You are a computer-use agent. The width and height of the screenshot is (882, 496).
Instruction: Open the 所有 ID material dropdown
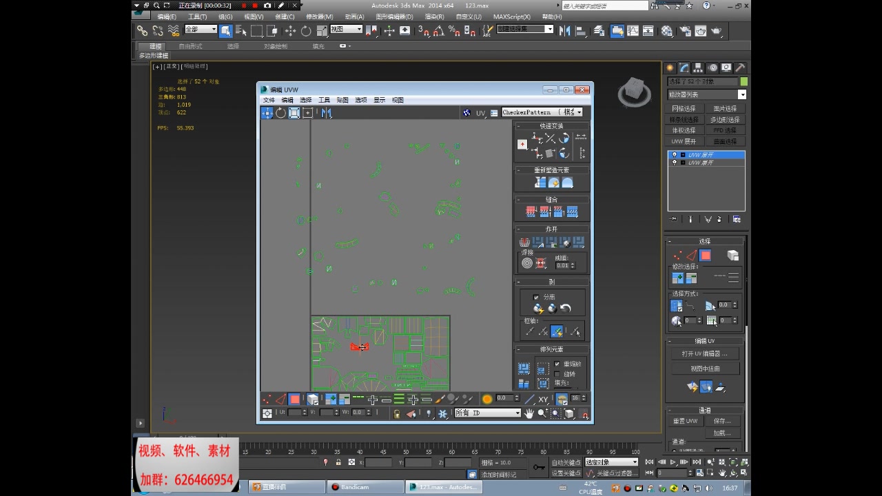click(x=488, y=413)
